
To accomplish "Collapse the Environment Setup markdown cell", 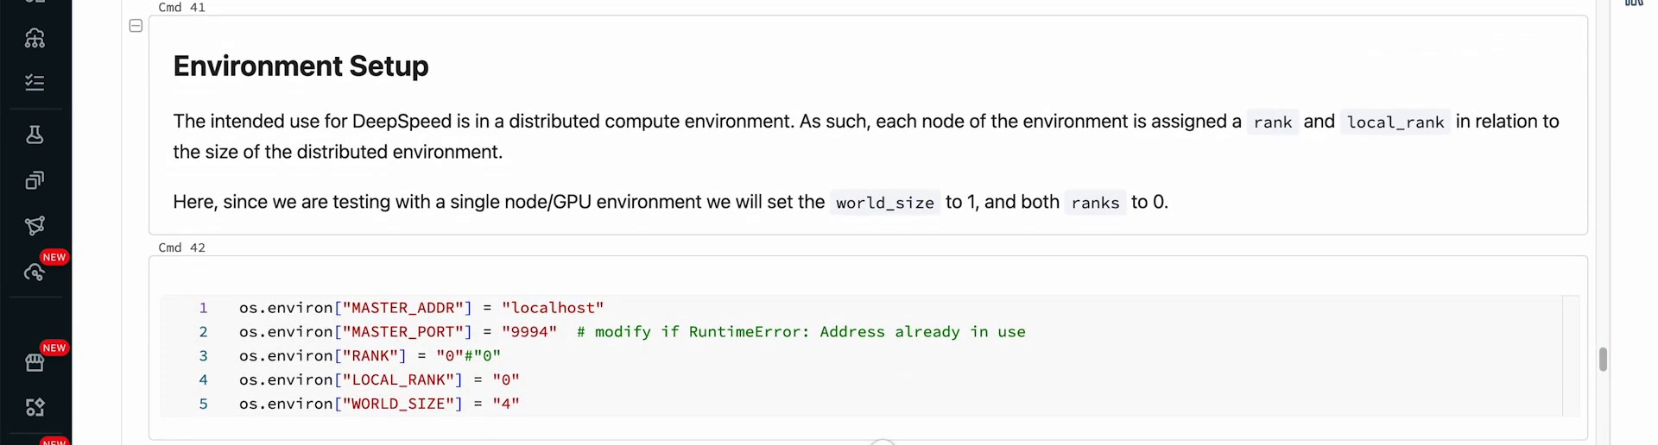I will coord(136,26).
